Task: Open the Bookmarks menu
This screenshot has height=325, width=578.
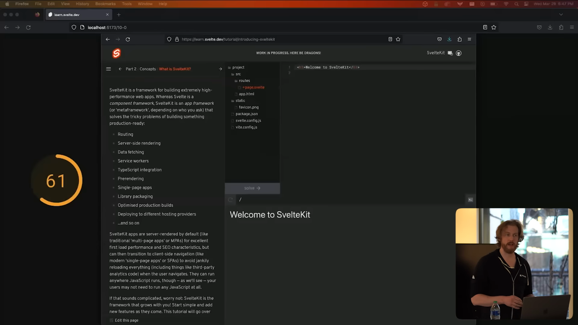Action: [105, 4]
